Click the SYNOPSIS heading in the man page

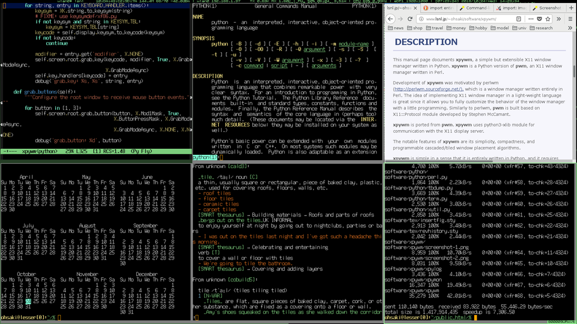click(x=204, y=38)
